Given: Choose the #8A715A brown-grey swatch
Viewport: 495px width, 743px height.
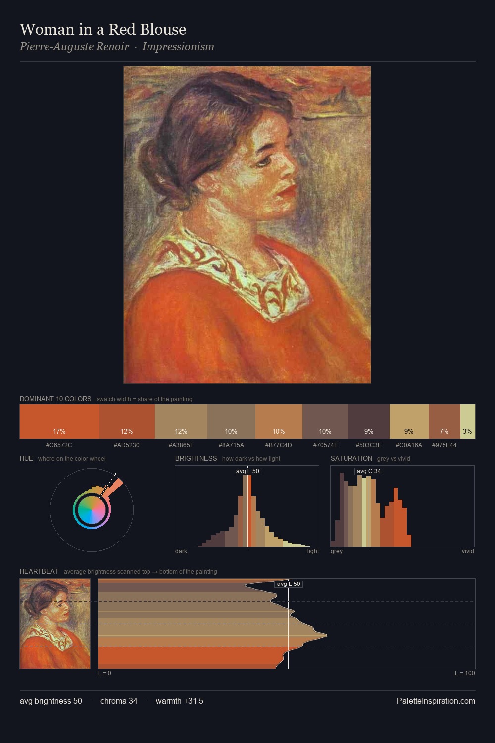Looking at the screenshot, I should 231,422.
